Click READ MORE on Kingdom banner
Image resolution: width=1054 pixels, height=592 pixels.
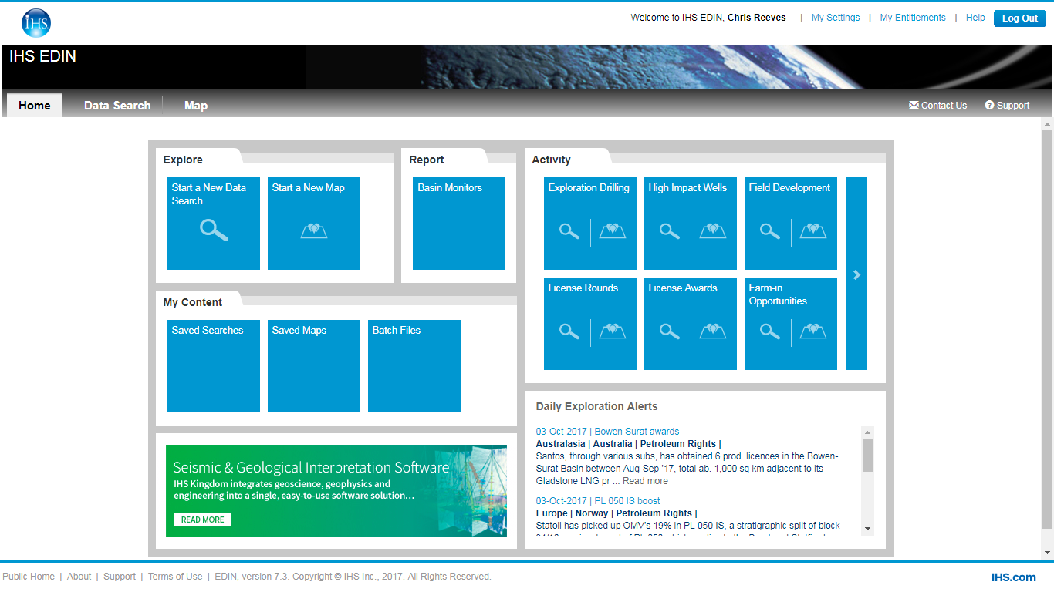(x=202, y=520)
